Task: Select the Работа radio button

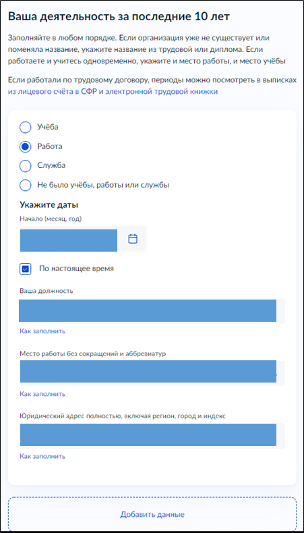Action: [26, 146]
